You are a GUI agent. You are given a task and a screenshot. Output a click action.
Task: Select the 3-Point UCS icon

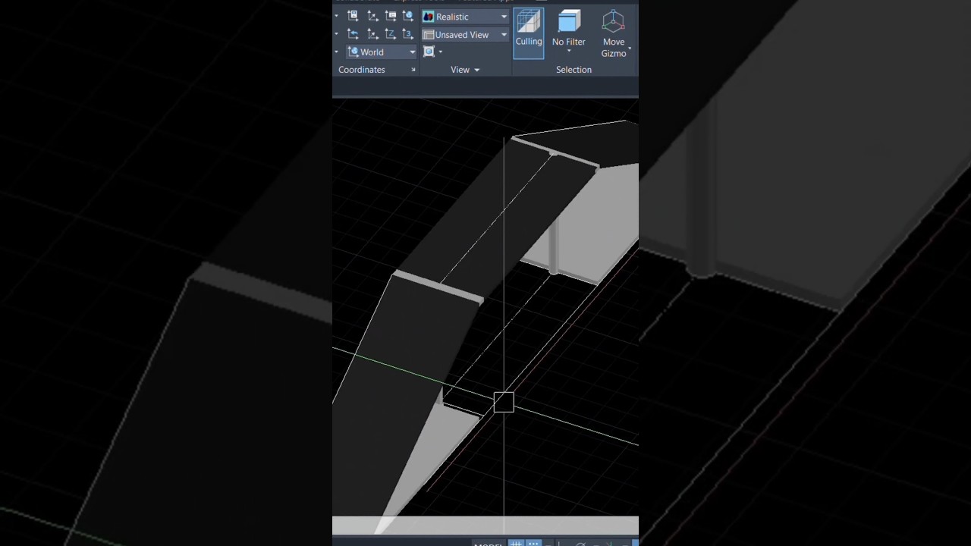[408, 34]
